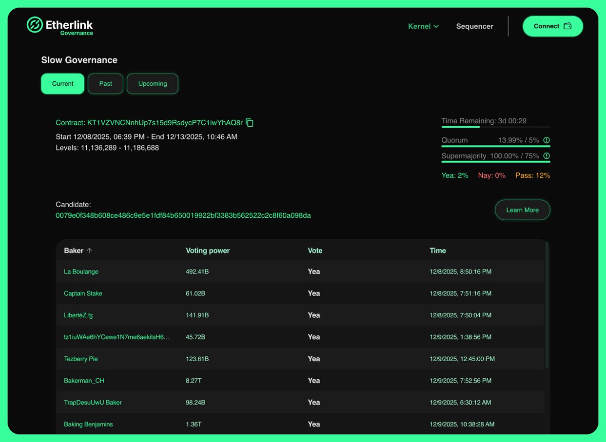
Task: Switch to the Past tab
Action: tap(106, 84)
